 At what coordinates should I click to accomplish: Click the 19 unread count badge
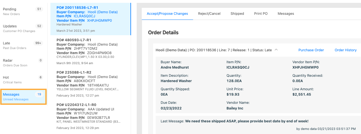point(39,94)
